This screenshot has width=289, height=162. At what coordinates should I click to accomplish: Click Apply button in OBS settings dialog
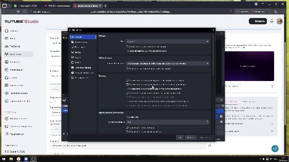click(x=206, y=137)
